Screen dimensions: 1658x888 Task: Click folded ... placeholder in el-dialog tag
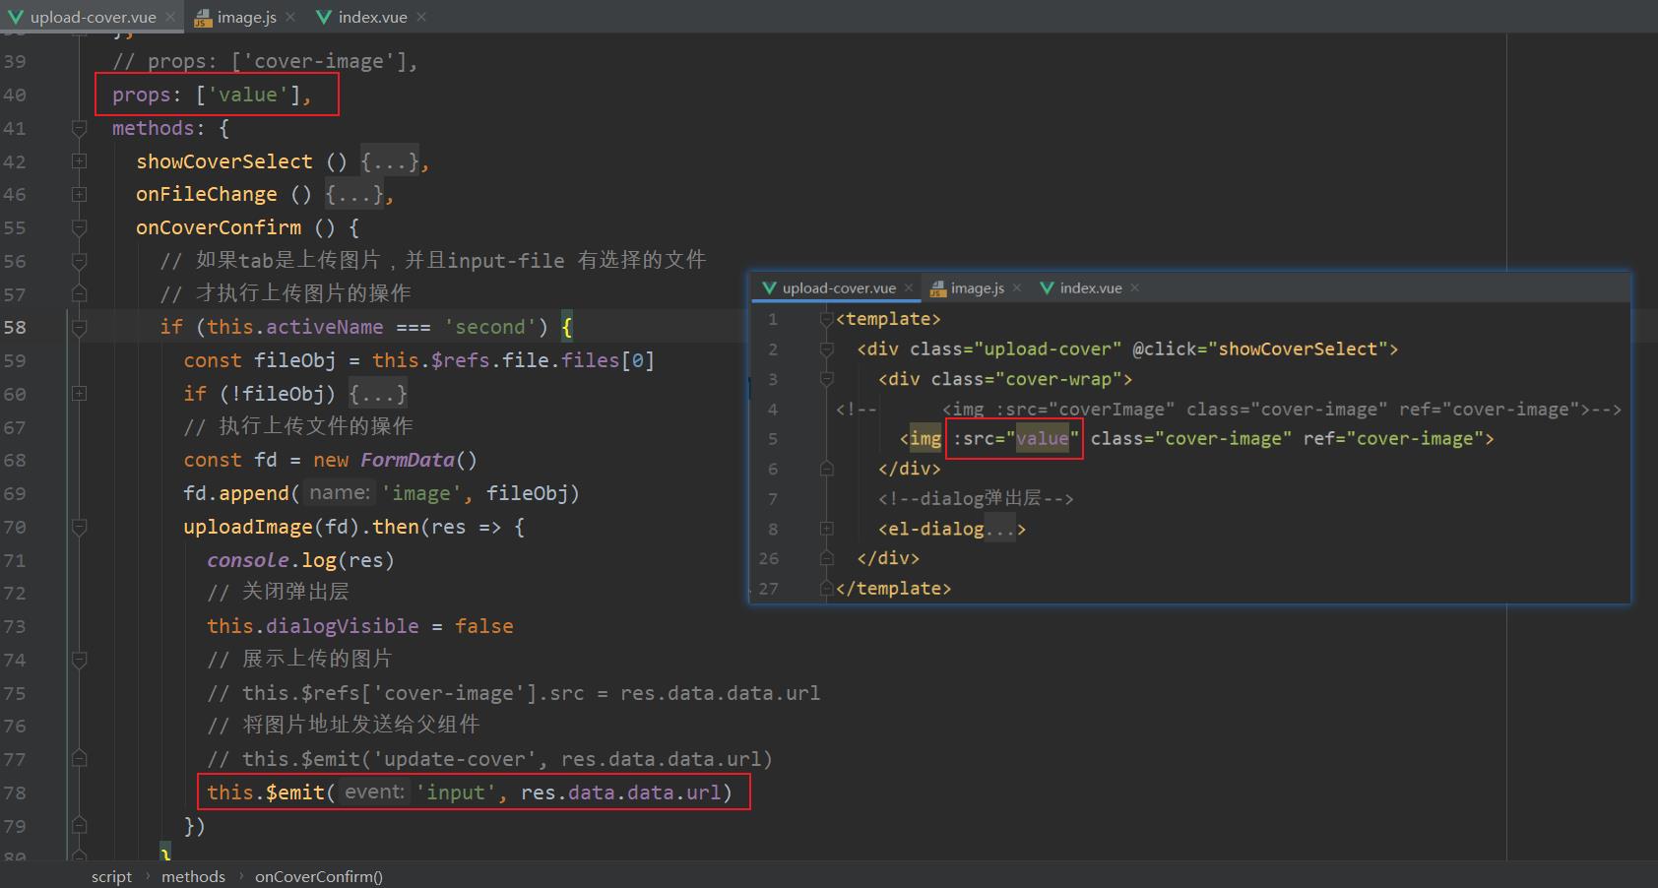pyautogui.click(x=999, y=529)
